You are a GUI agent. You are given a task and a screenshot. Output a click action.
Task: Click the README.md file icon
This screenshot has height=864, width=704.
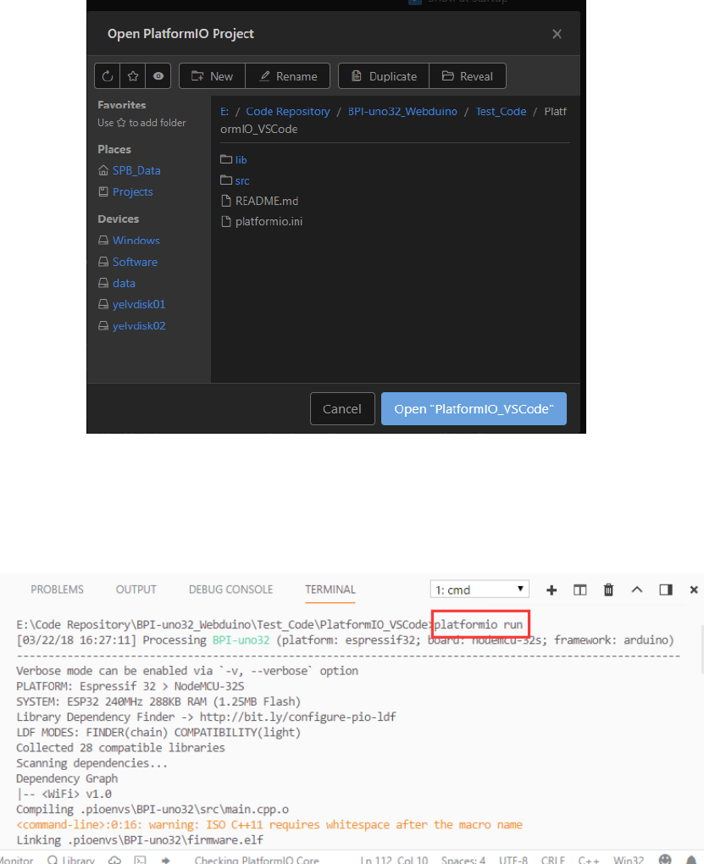(225, 201)
